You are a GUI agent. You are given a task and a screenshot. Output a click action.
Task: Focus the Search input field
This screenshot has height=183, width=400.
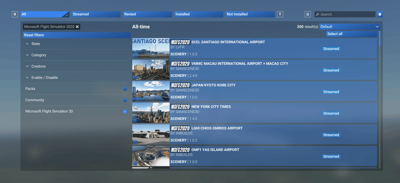point(345,14)
